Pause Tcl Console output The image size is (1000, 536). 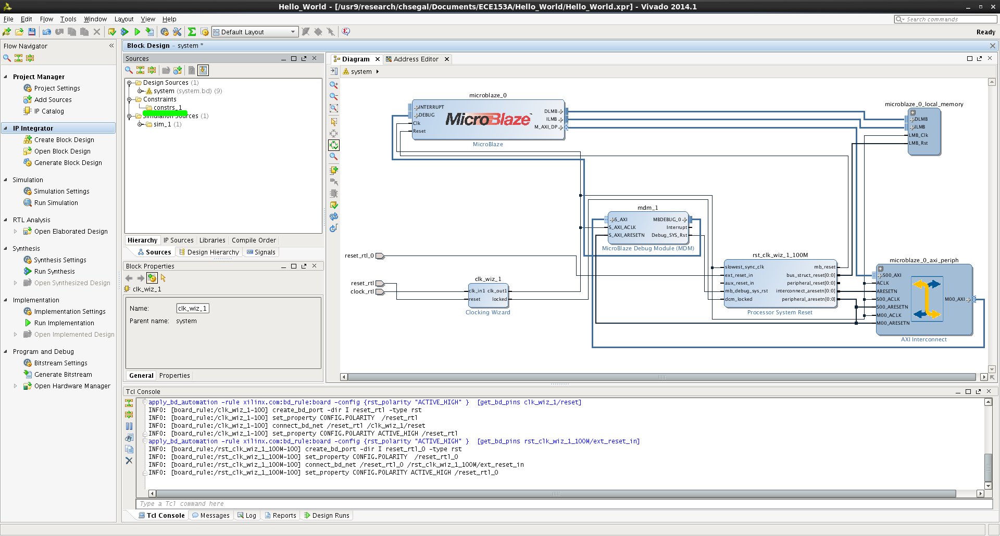pos(129,426)
